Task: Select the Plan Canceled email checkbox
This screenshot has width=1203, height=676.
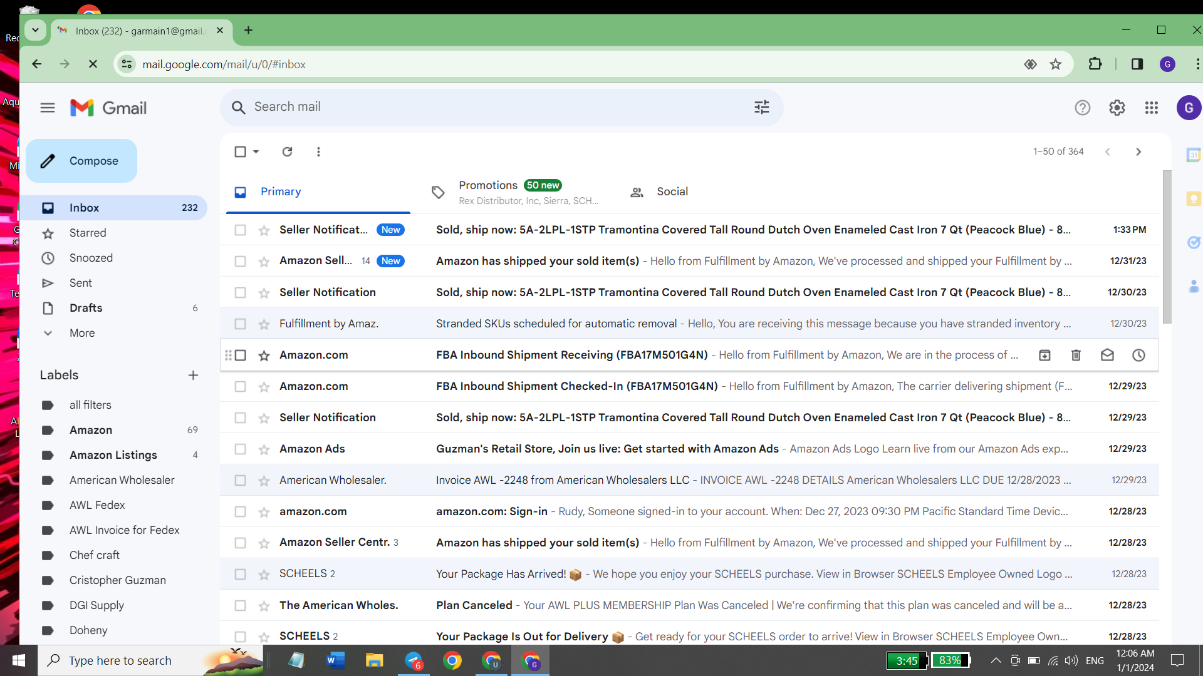Action: point(240,605)
